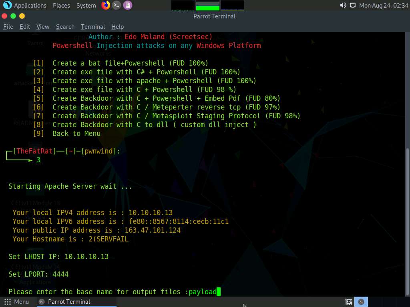Click the 'Set LHOST IP: 10.10.10.13' line
410x307 pixels.
click(58, 257)
